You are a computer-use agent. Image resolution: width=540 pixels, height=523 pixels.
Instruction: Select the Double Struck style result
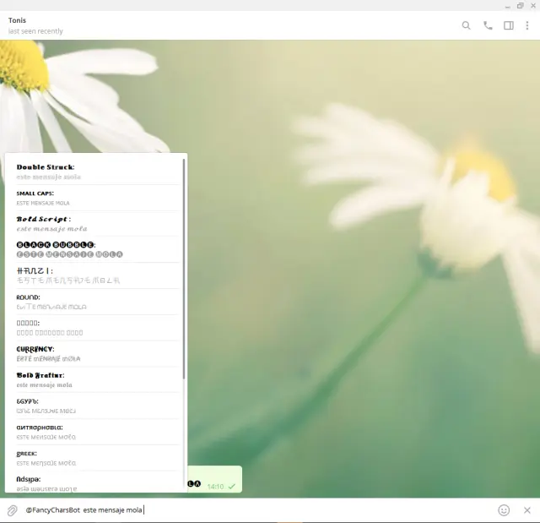(x=93, y=172)
